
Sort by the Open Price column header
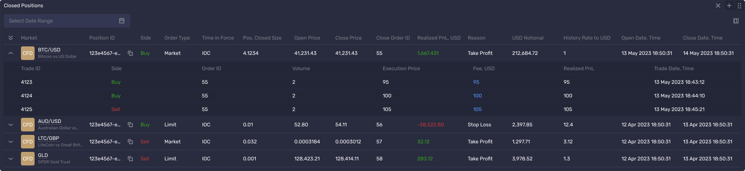click(307, 38)
